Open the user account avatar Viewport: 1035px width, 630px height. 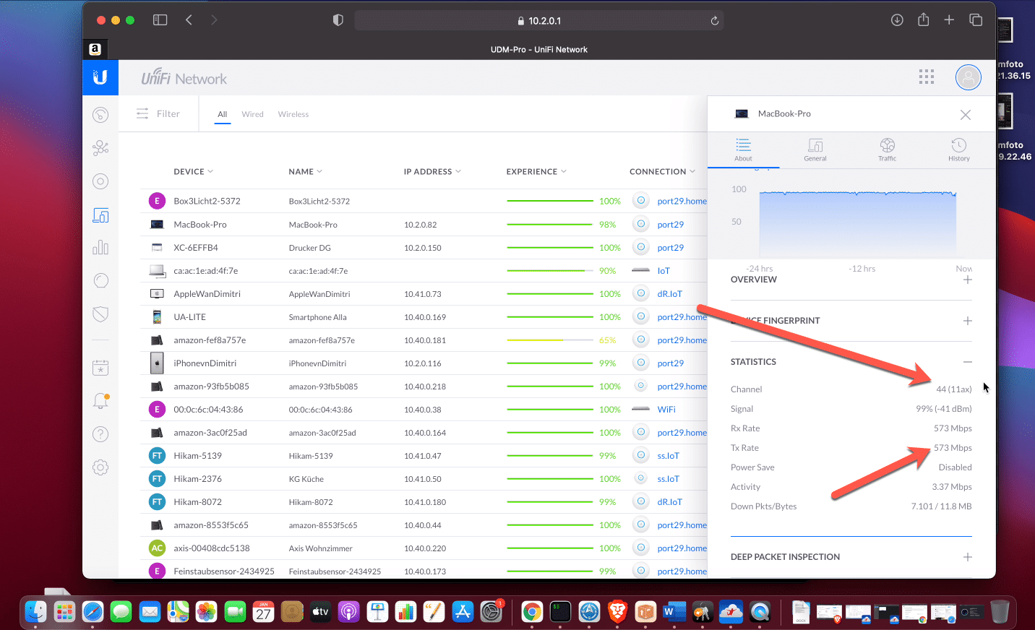point(969,77)
